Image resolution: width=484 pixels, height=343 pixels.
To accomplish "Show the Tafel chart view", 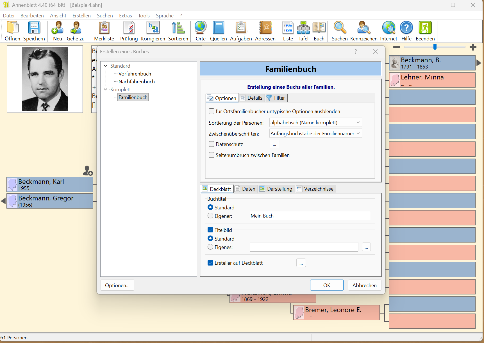I will coord(303,31).
